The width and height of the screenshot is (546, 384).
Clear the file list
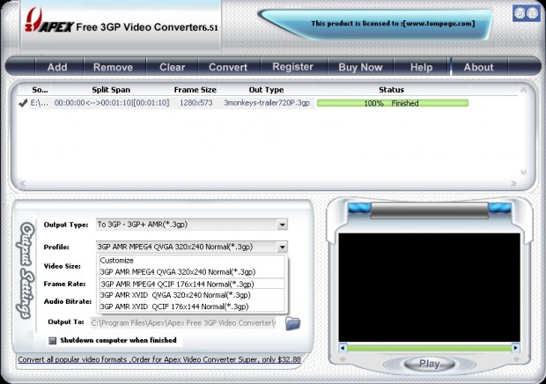(x=172, y=67)
